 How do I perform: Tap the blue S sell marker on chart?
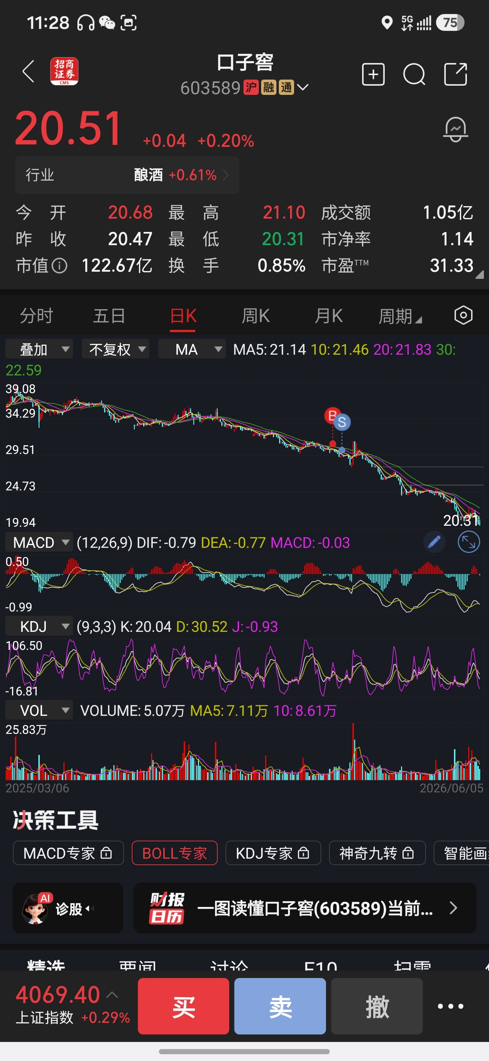pyautogui.click(x=342, y=422)
